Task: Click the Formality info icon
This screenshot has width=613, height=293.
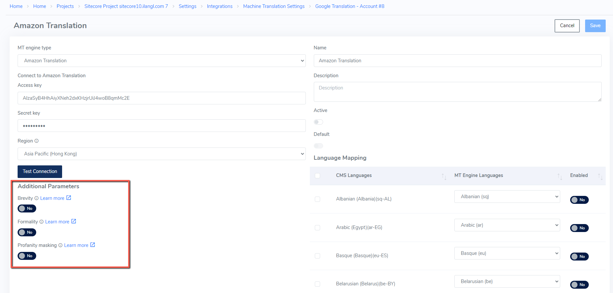Action: point(42,222)
